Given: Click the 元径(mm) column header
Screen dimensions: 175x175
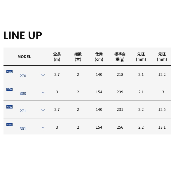Looking at the screenshot, I should coord(162,57).
